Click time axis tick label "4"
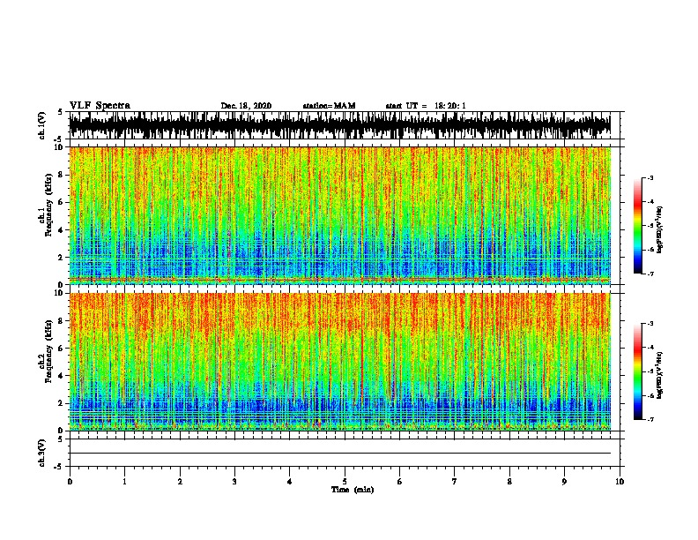The height and width of the screenshot is (540, 698). pos(290,482)
